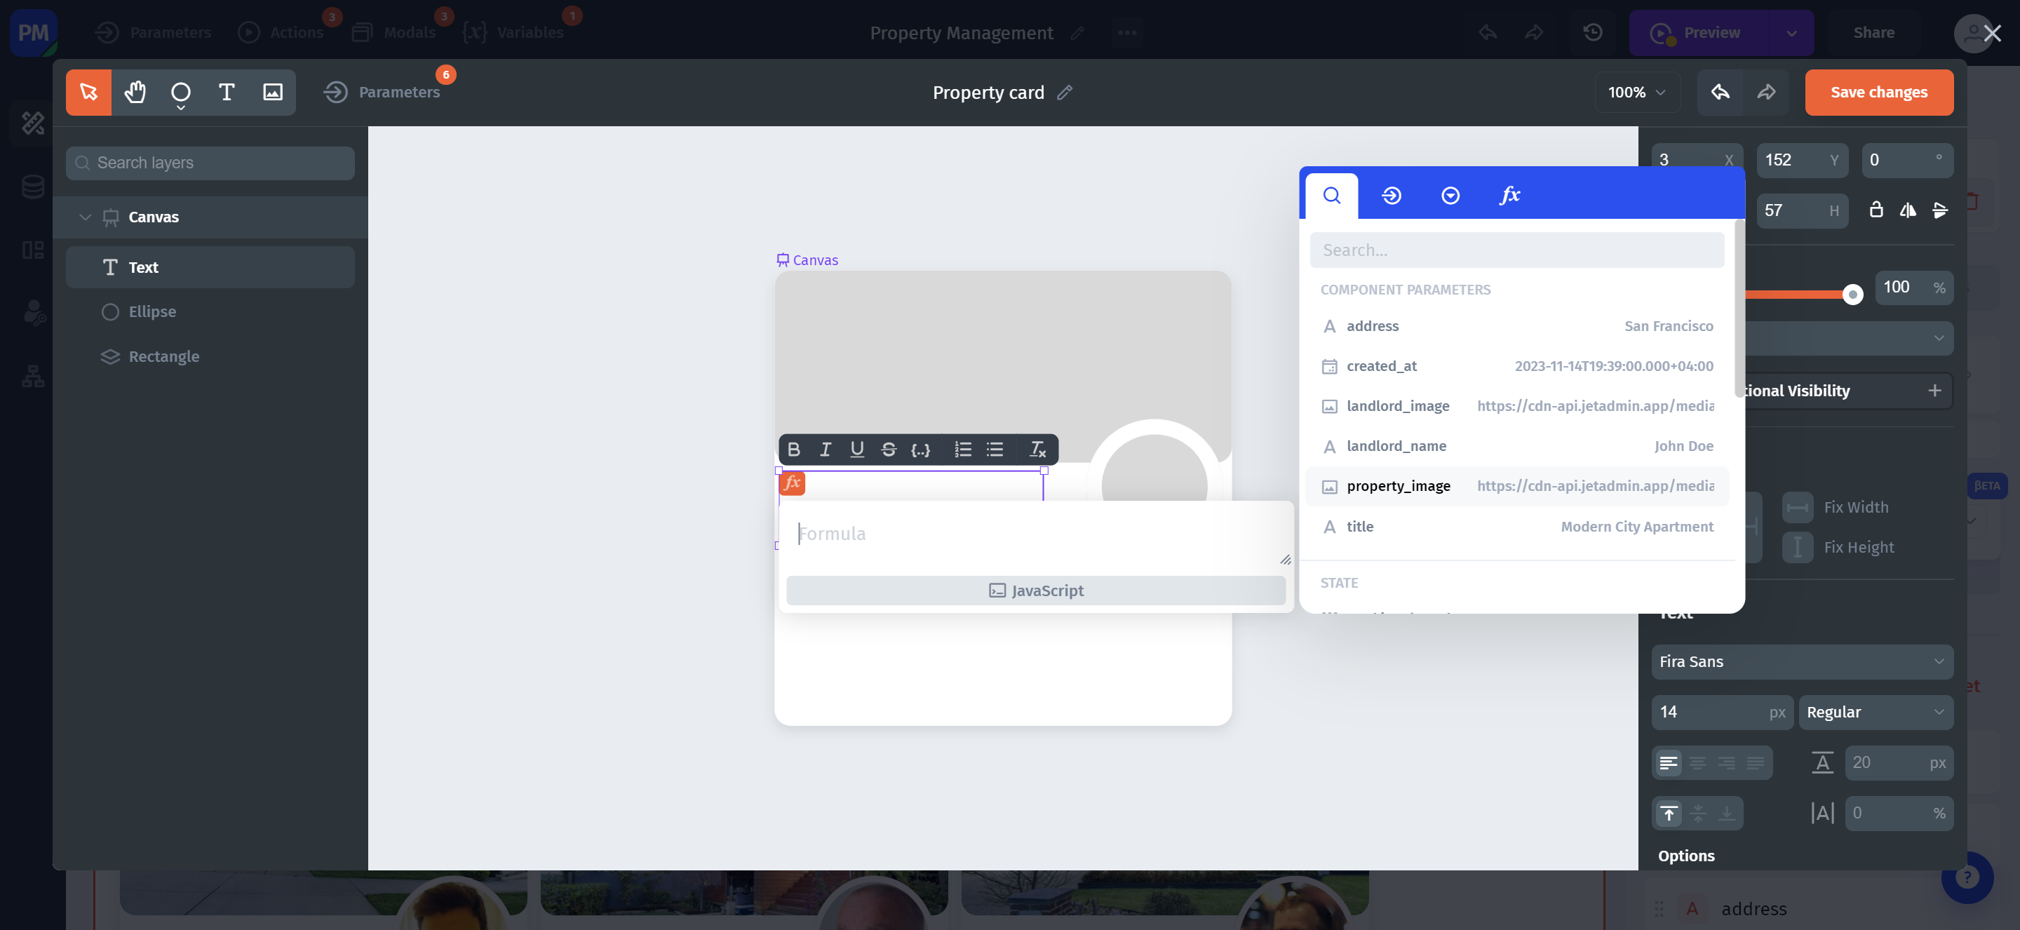The width and height of the screenshot is (2020, 930).
Task: Set vertical alignment to middle
Action: point(1697,813)
